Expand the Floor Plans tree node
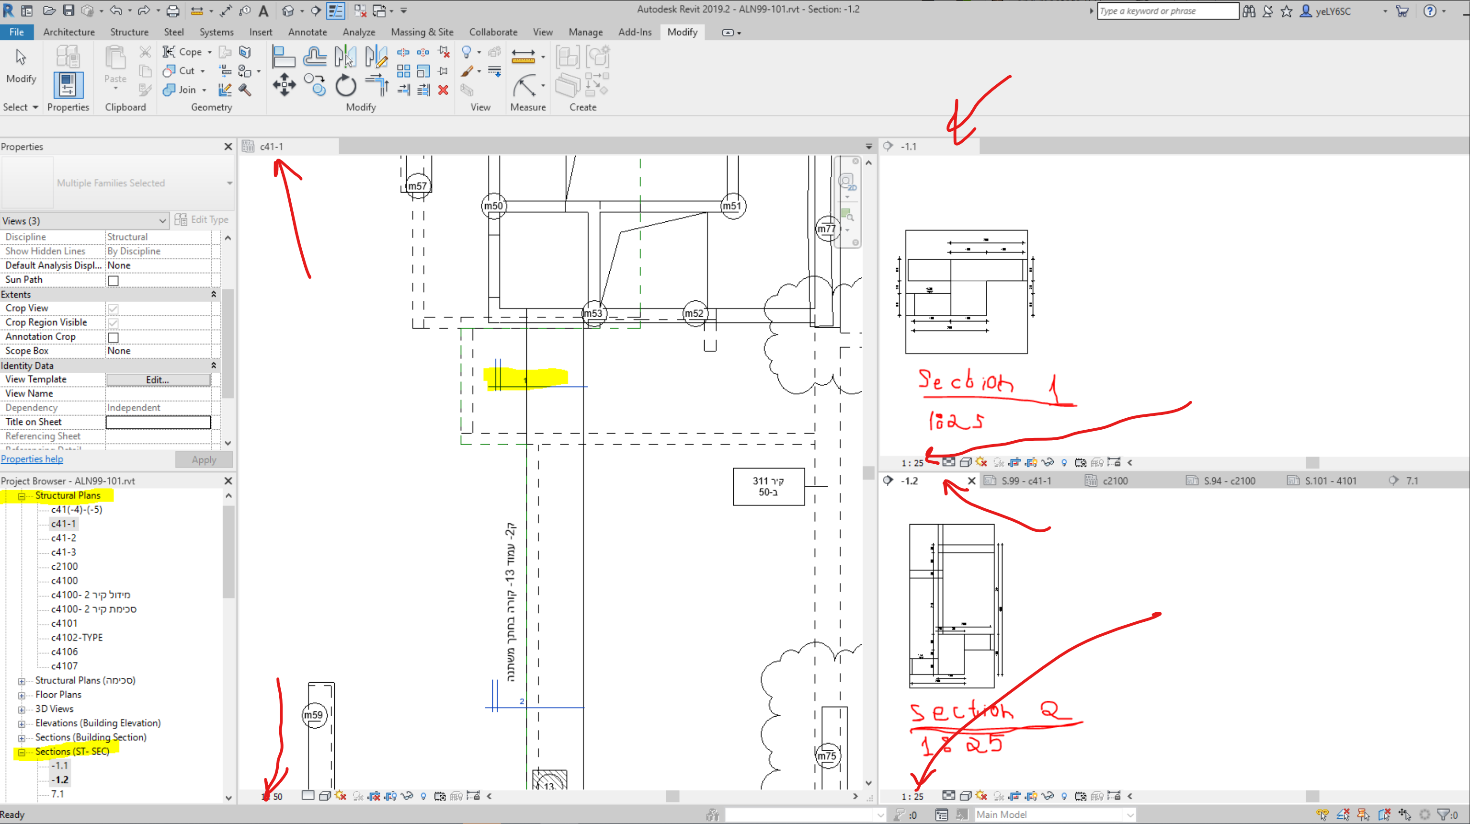1470x824 pixels. 22,695
